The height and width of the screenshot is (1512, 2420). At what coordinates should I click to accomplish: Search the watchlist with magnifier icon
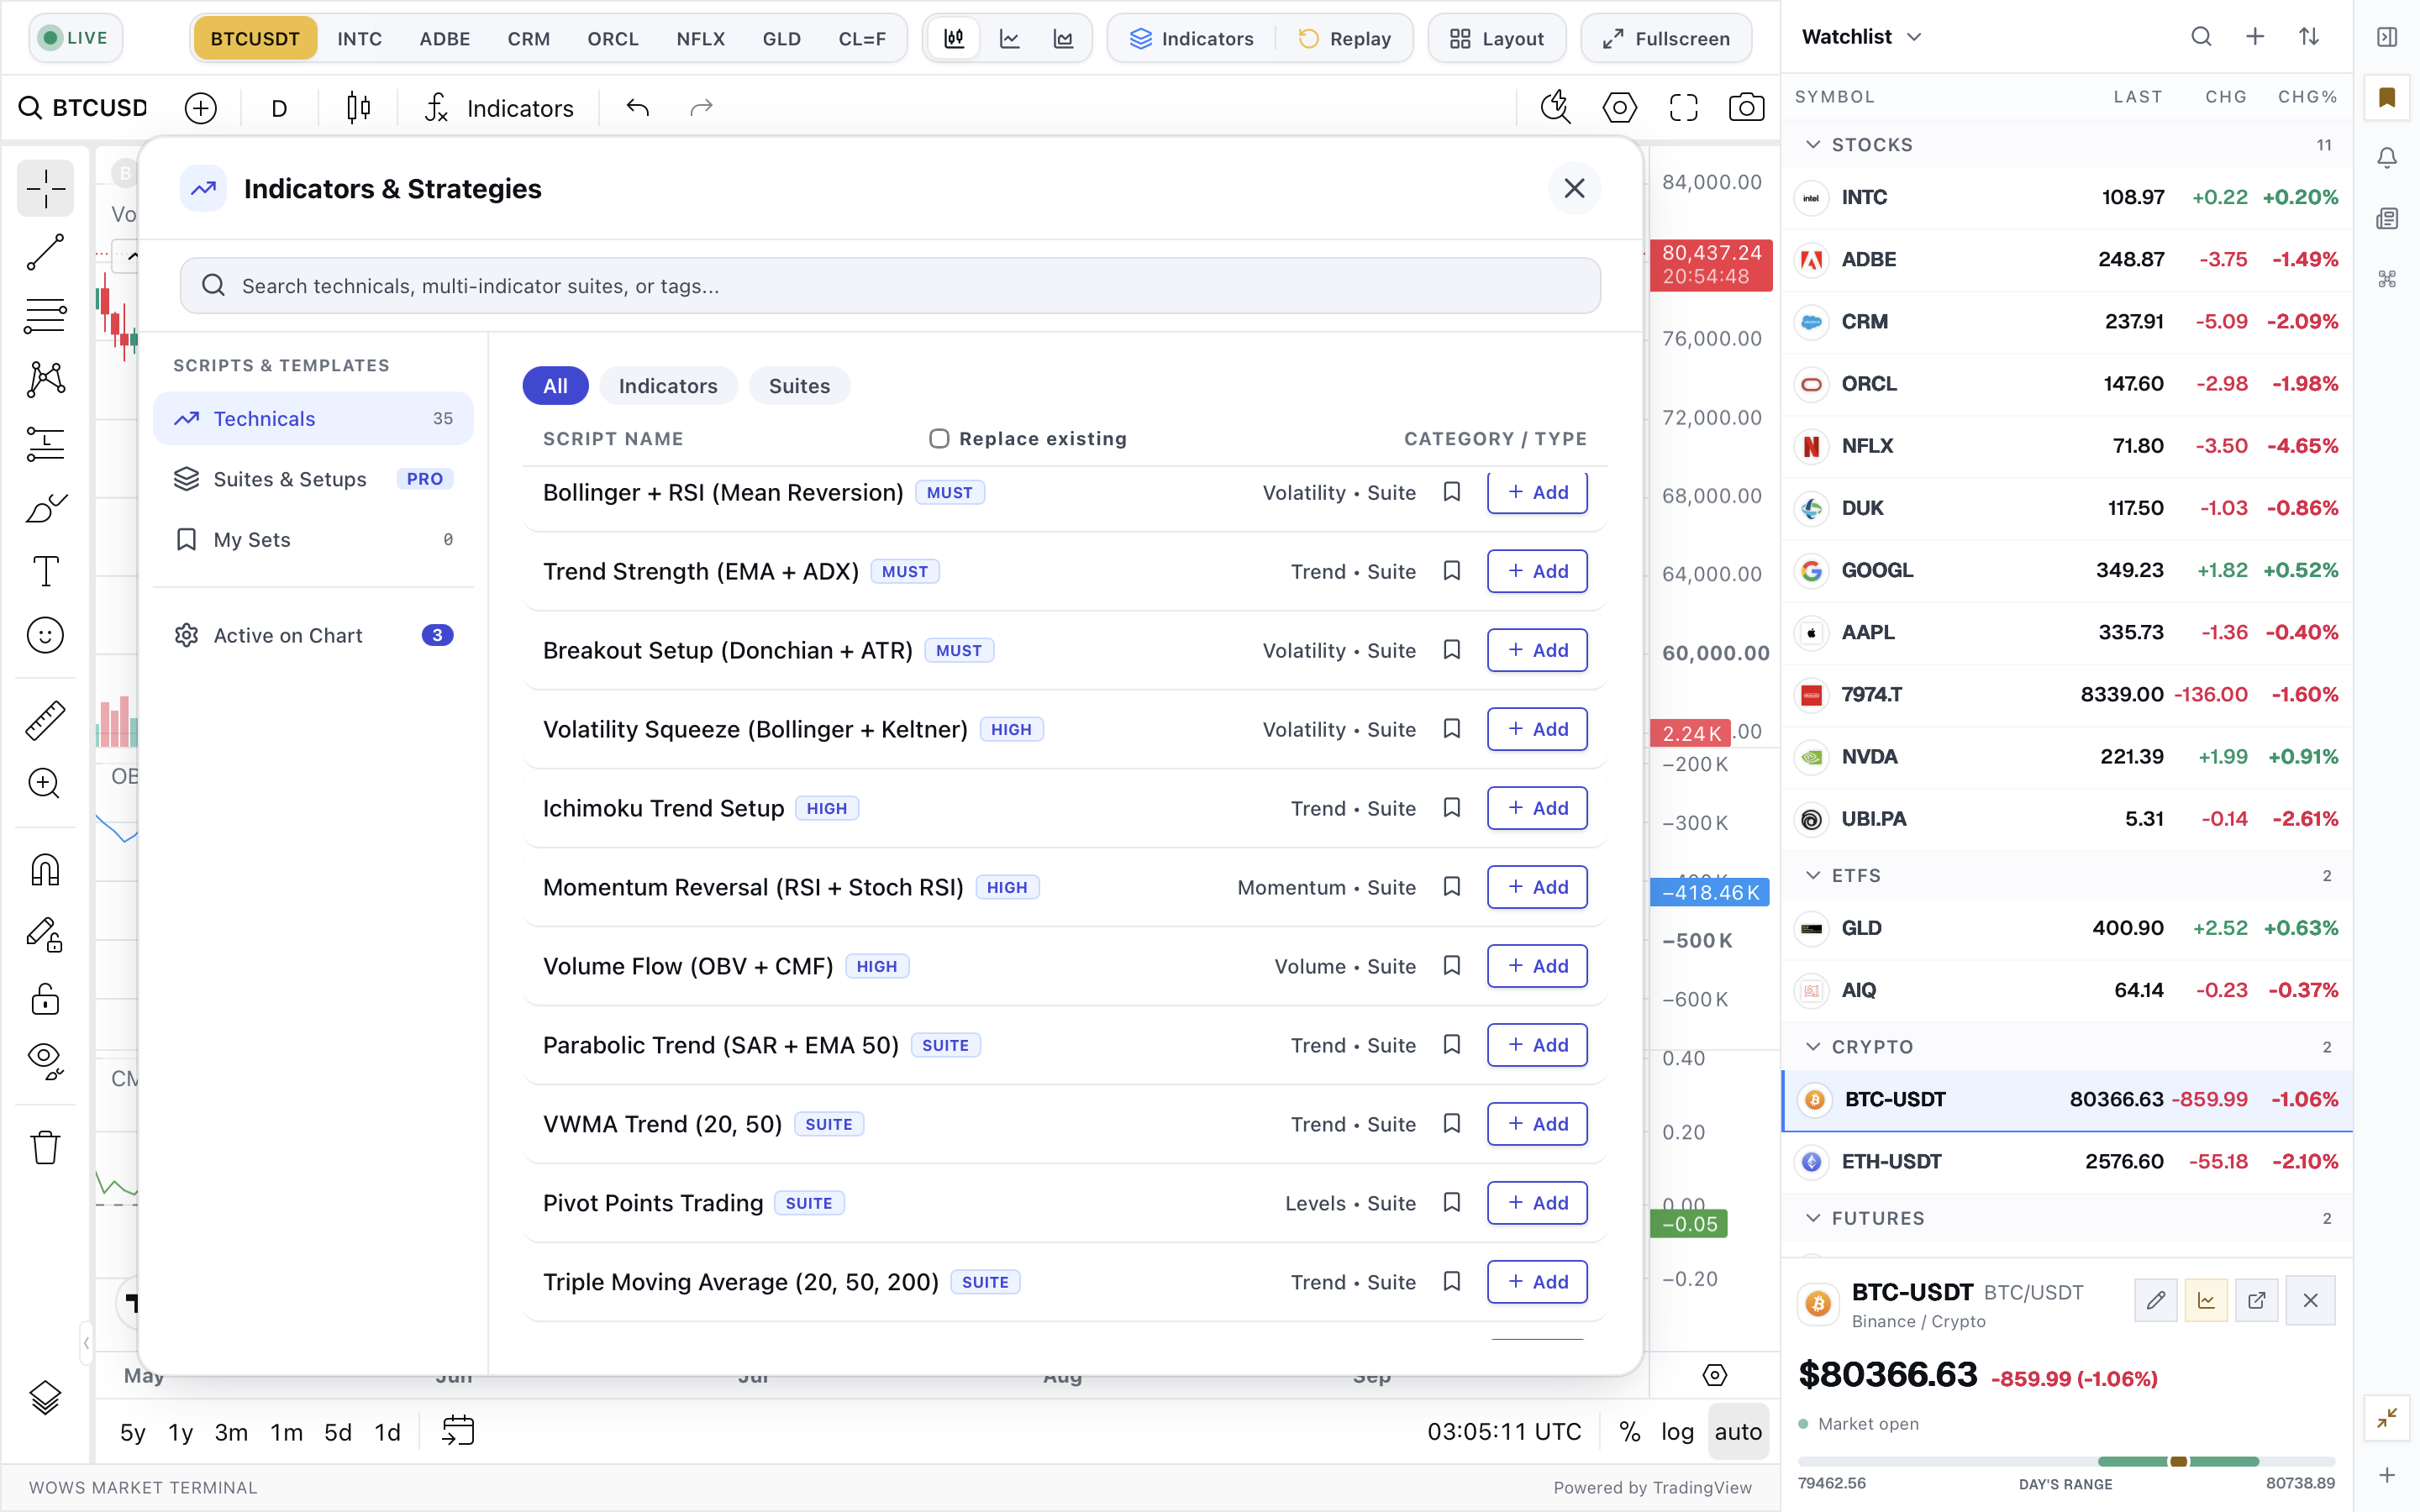coord(2201,37)
